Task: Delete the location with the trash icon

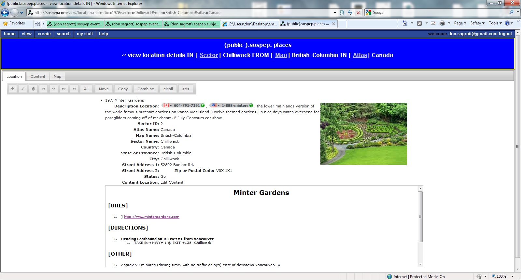Action: 33,89
